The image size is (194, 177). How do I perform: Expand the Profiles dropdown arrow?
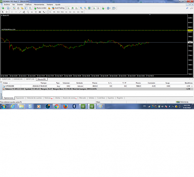tap(10, 8)
